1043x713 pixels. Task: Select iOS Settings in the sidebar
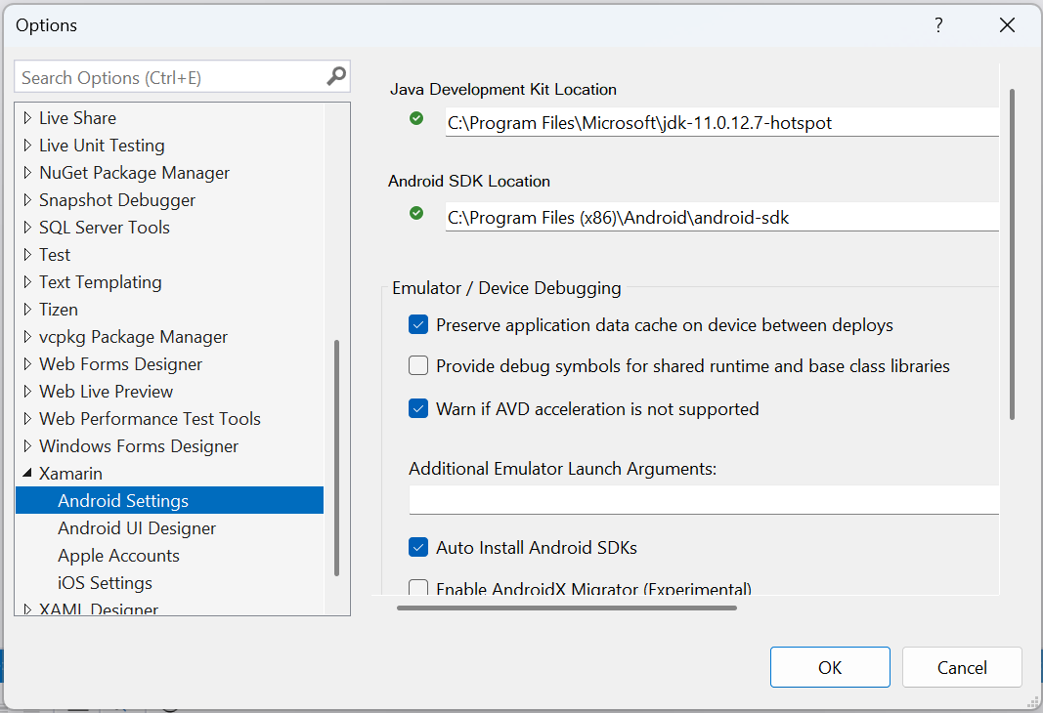(x=105, y=582)
